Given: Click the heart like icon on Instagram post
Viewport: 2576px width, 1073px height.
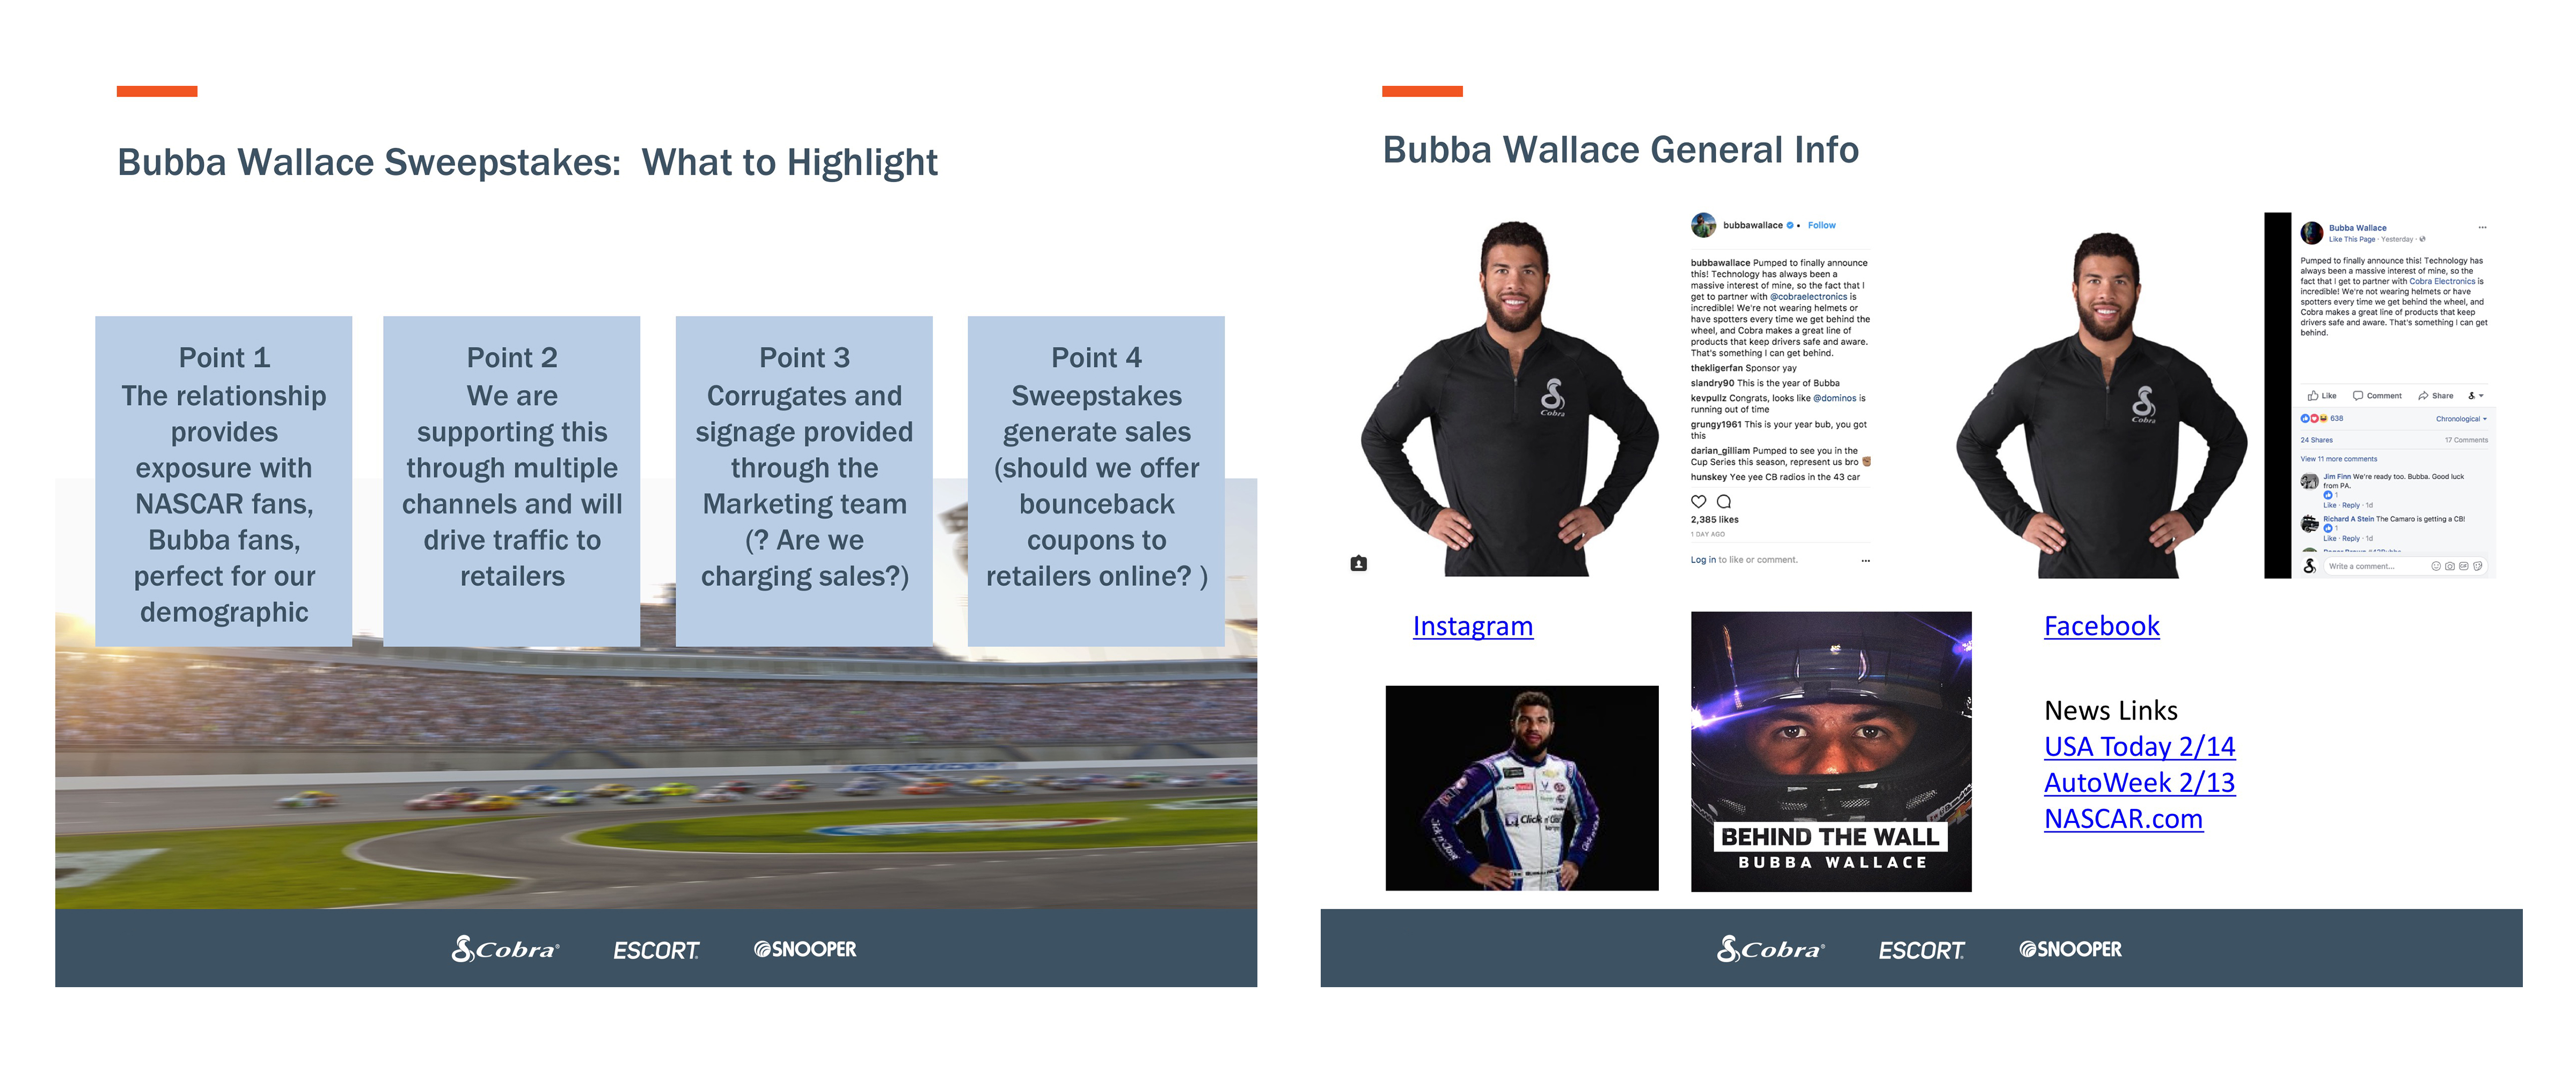Looking at the screenshot, I should pyautogui.click(x=1698, y=502).
